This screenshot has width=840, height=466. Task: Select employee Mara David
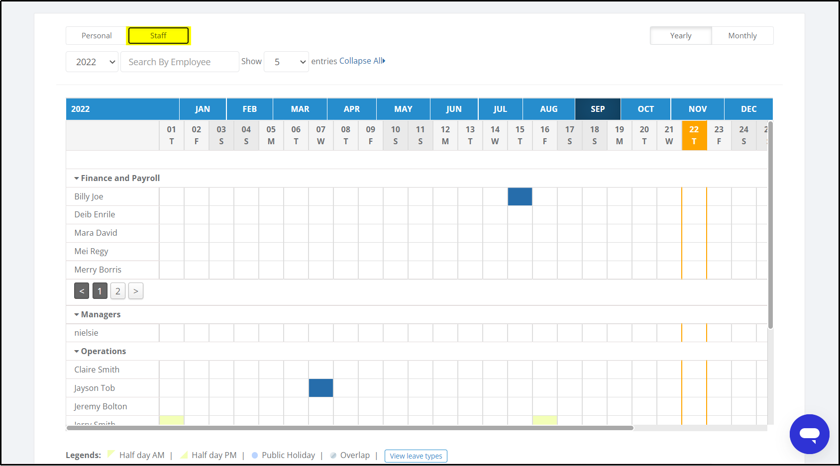click(x=96, y=233)
